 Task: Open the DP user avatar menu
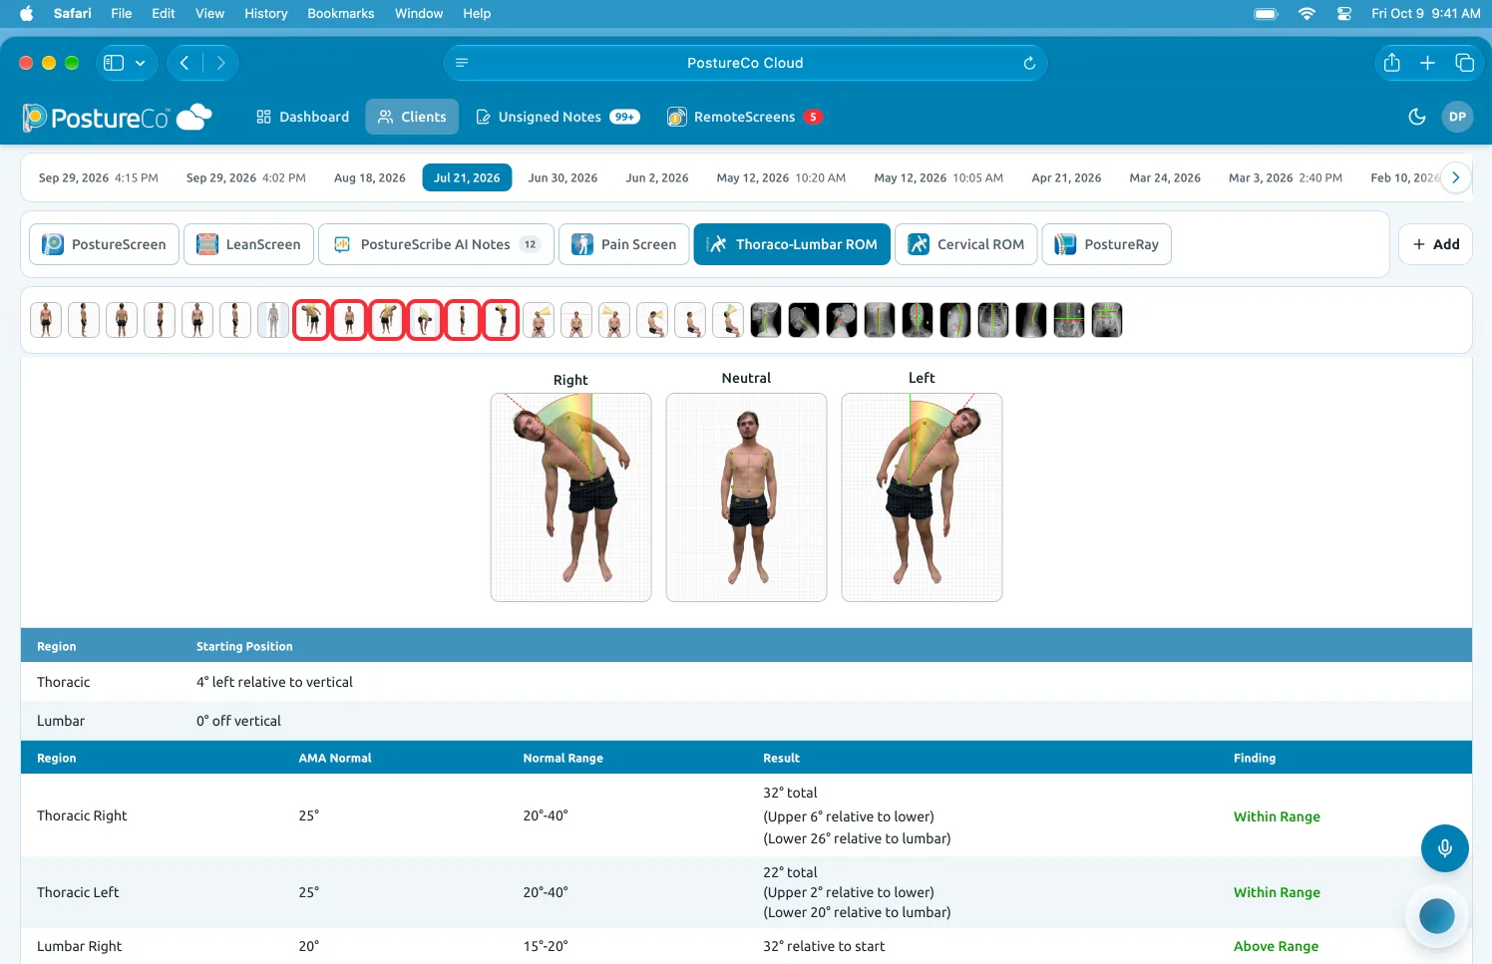tap(1457, 117)
